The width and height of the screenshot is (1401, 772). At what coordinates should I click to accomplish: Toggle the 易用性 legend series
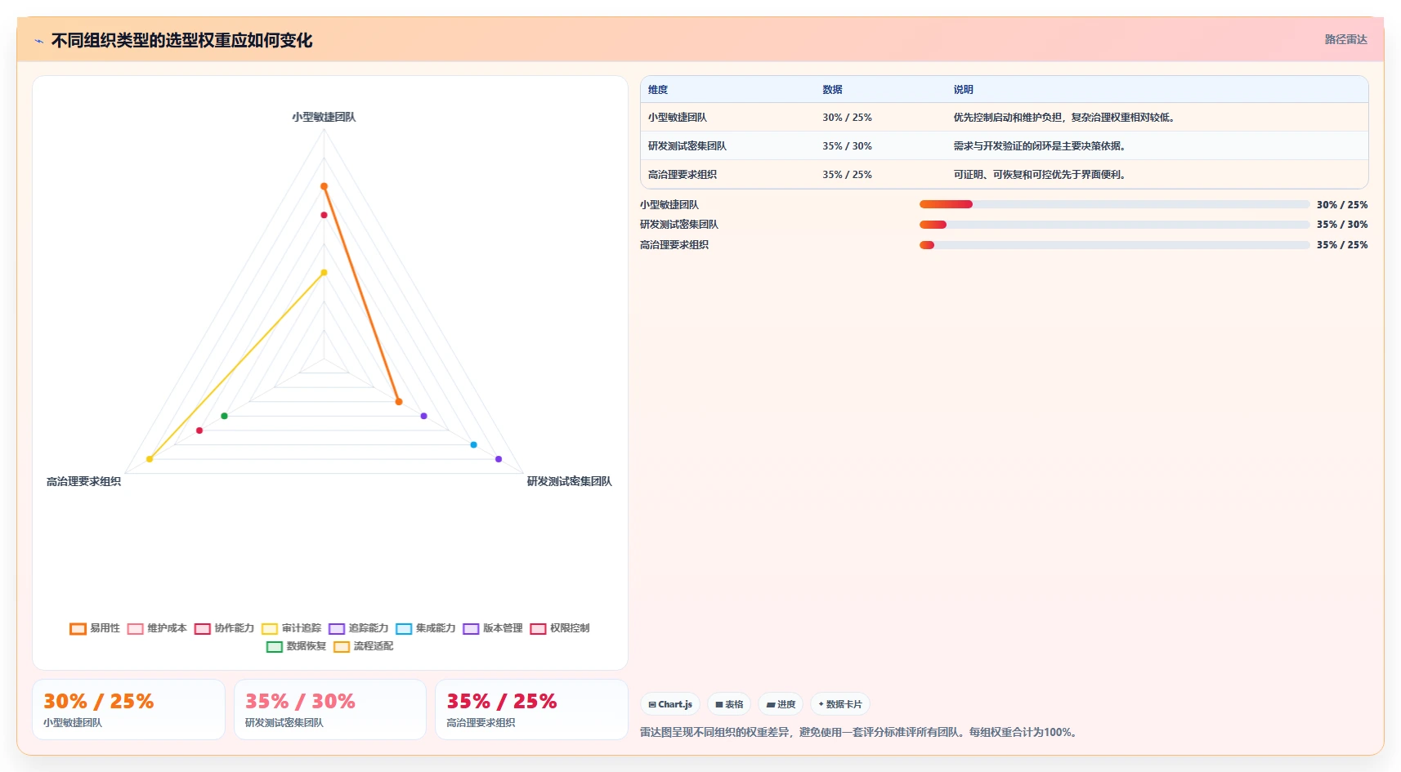95,628
